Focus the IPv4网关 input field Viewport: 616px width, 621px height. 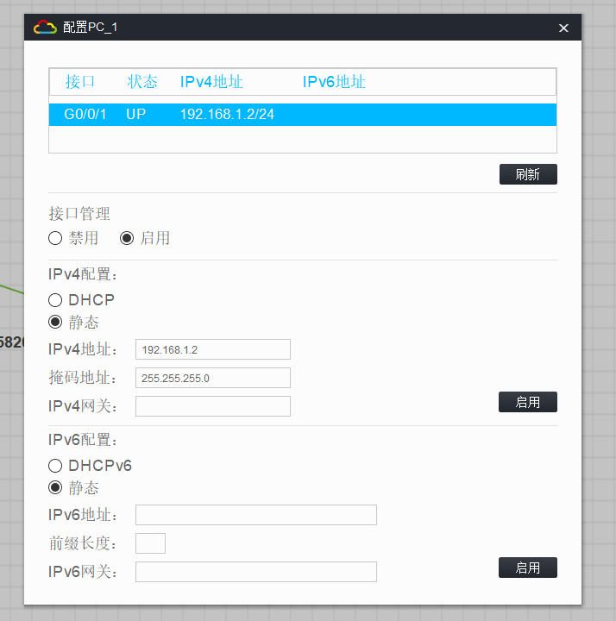pyautogui.click(x=213, y=406)
